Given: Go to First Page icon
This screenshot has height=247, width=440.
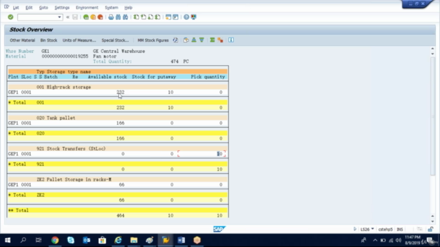Looking at the screenshot, I should coord(136,17).
